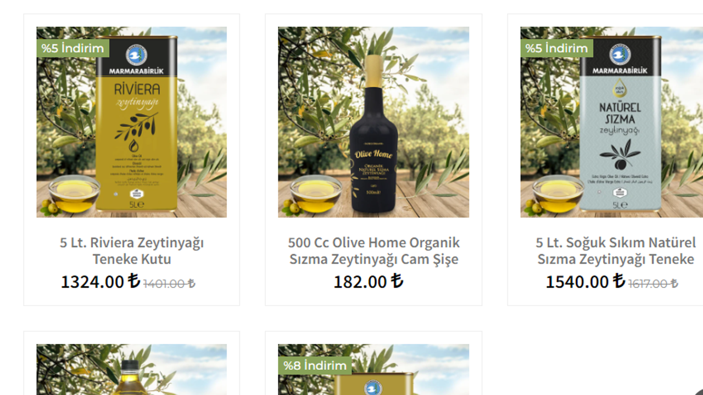Viewport: 703px width, 395px height.
Task: Click the %5 İndirim badge on Riviera product
Action: click(72, 48)
